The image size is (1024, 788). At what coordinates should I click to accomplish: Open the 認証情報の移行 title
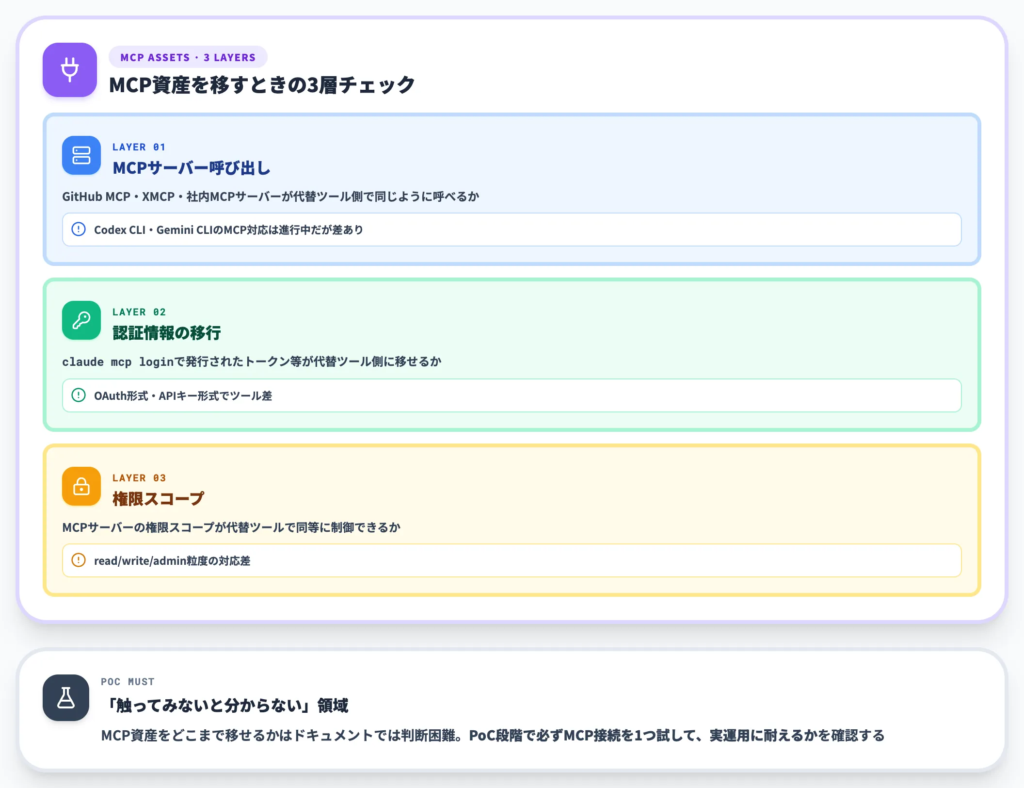167,333
